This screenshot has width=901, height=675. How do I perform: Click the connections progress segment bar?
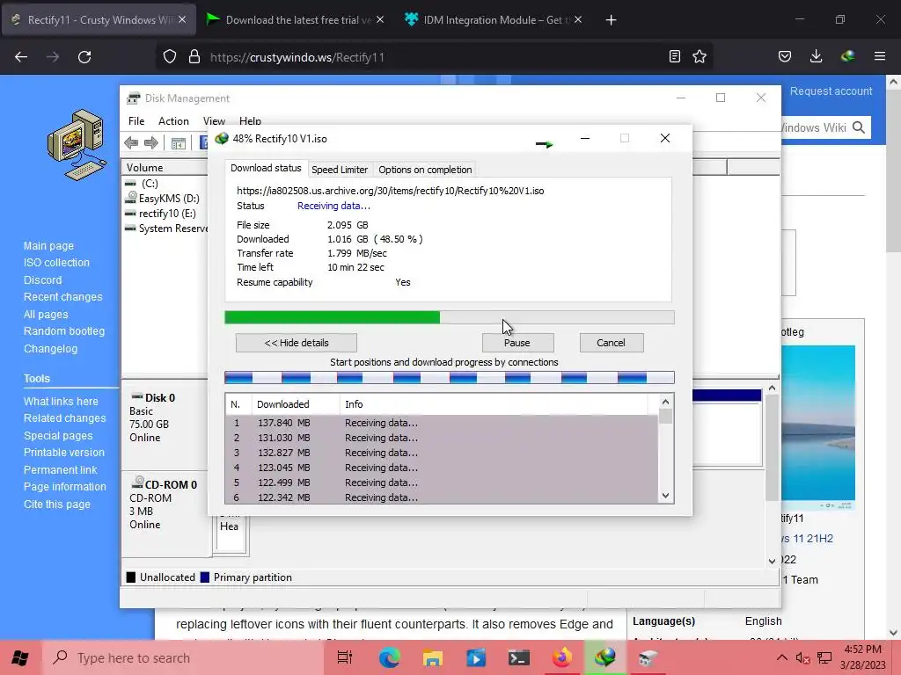click(x=450, y=378)
